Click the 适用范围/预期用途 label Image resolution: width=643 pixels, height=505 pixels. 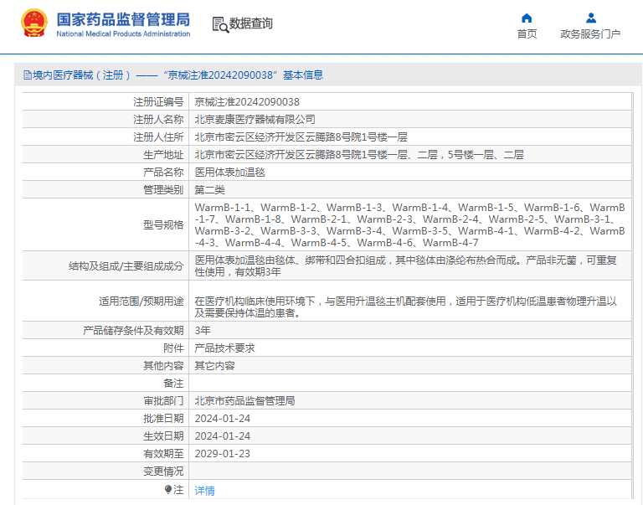[x=141, y=301]
